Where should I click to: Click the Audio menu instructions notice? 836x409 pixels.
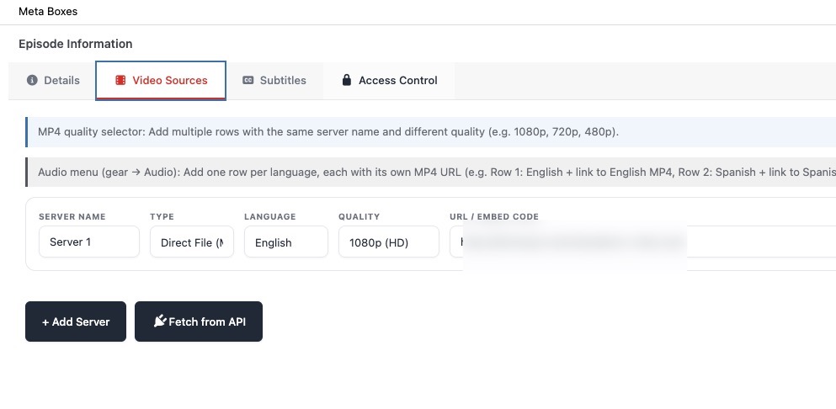[421, 173]
